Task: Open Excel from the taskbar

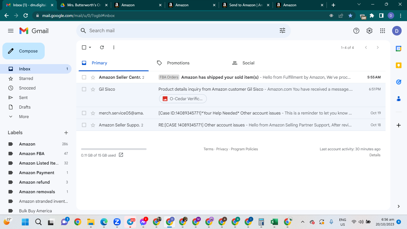Action: click(x=274, y=222)
